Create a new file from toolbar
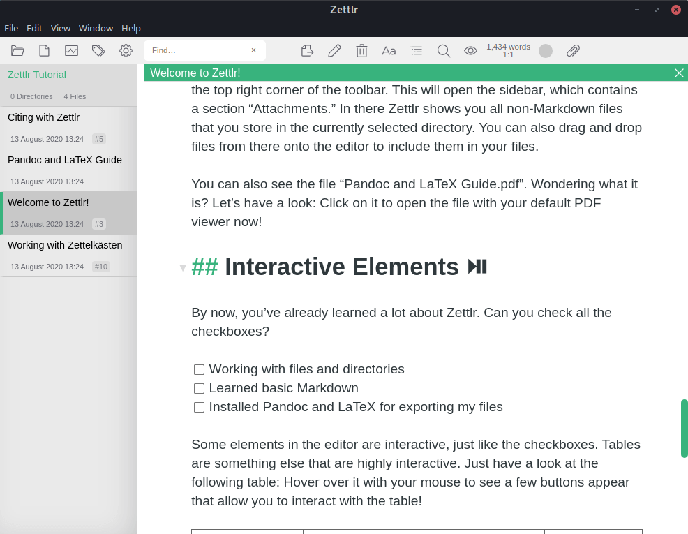688x534 pixels. point(45,51)
